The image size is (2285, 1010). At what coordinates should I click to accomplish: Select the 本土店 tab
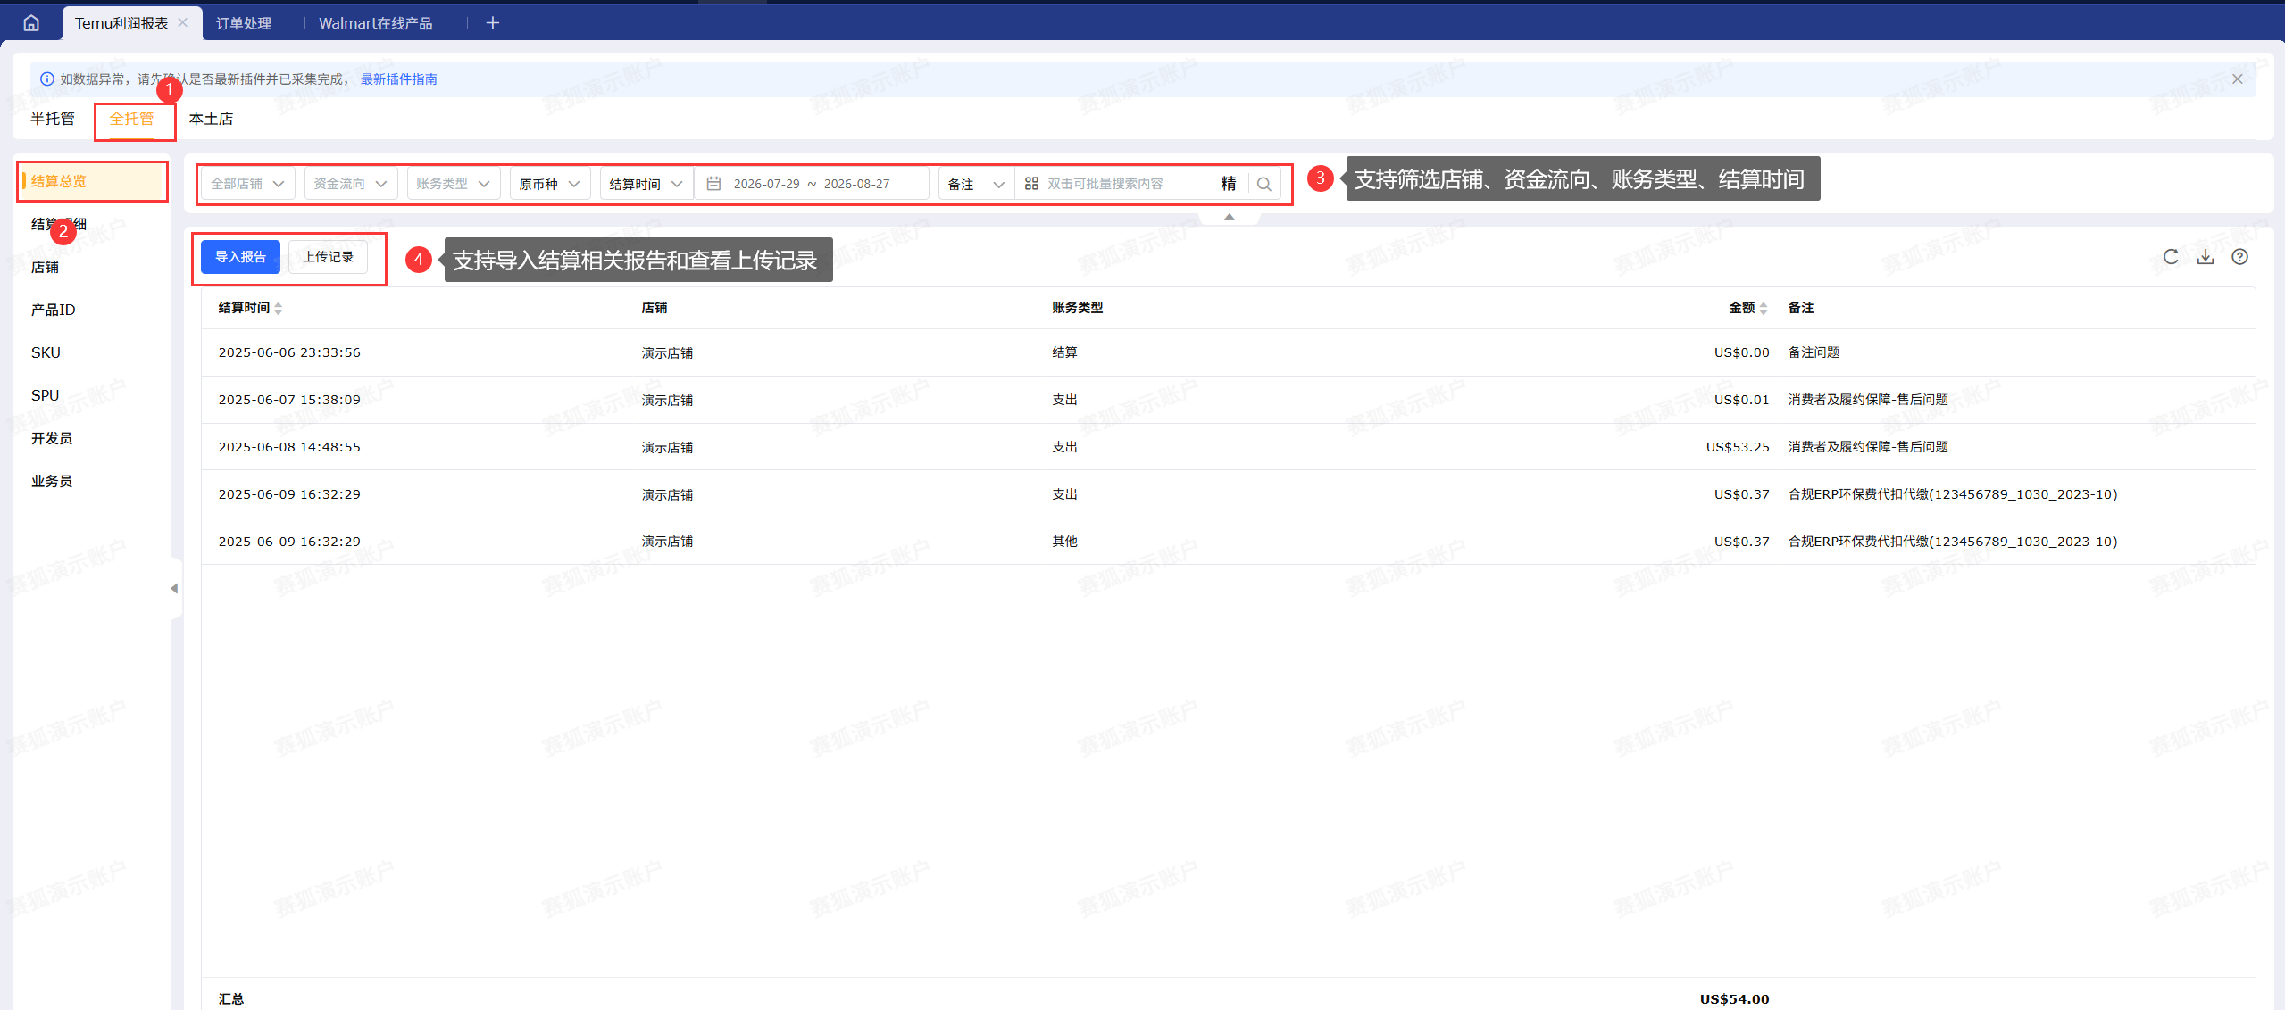pos(211,119)
